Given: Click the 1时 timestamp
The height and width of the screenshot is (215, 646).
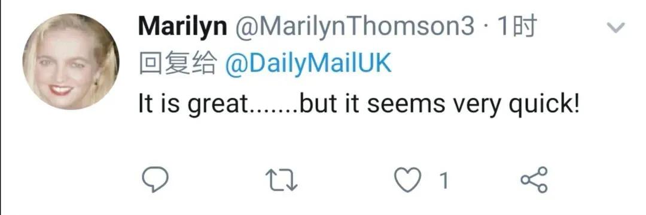Looking at the screenshot, I should click(517, 26).
